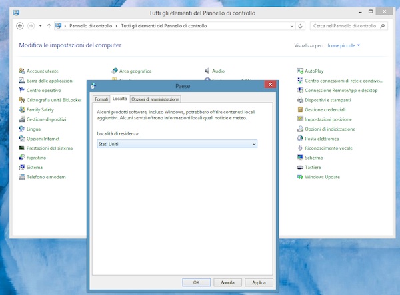Screen dimensions: 400x295
Task: Open the Account utente icon
Action: (22, 71)
